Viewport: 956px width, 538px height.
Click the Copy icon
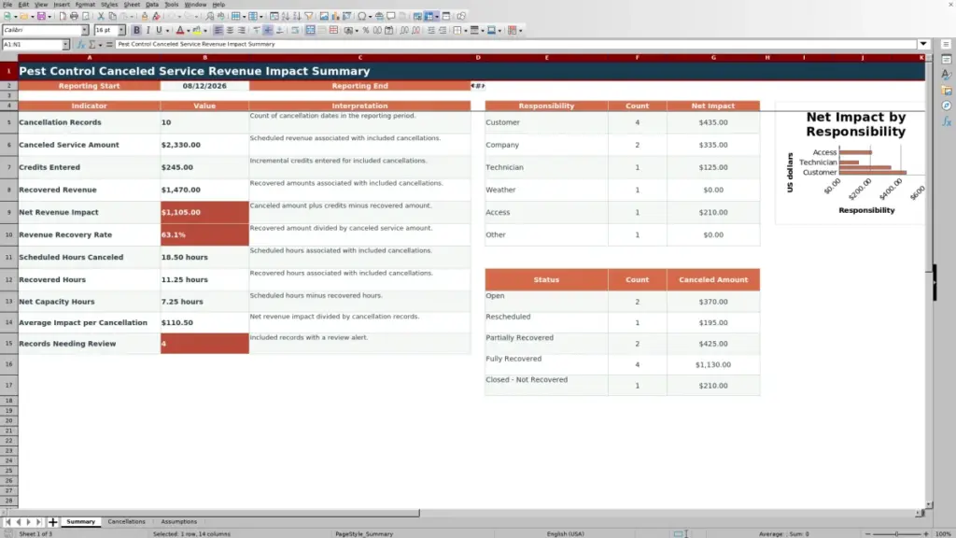point(112,17)
